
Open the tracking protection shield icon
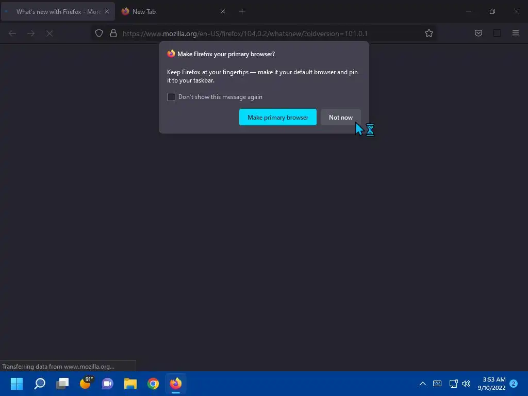coord(98,34)
